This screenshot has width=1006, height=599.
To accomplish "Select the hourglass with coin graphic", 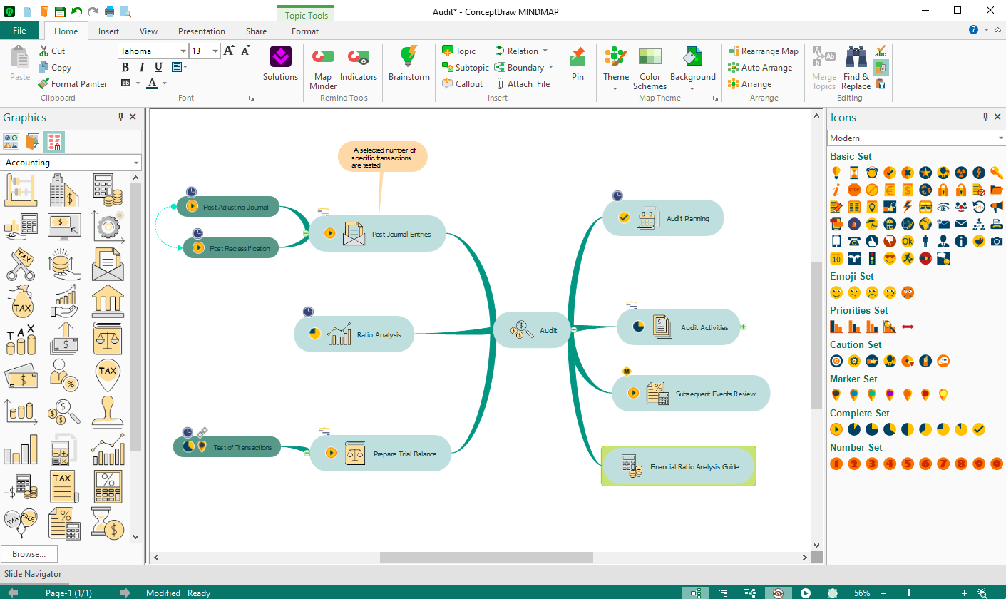I will 108,523.
